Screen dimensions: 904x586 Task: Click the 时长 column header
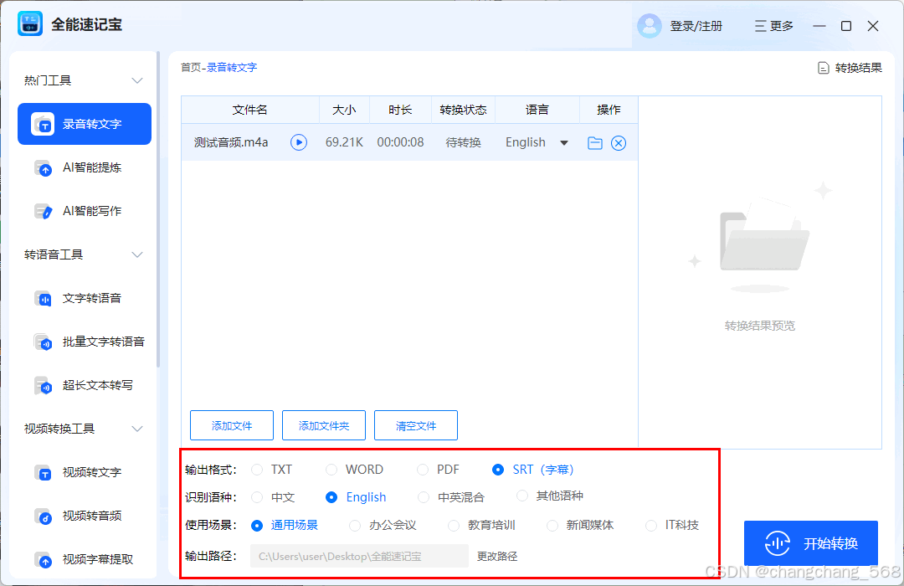click(x=400, y=110)
